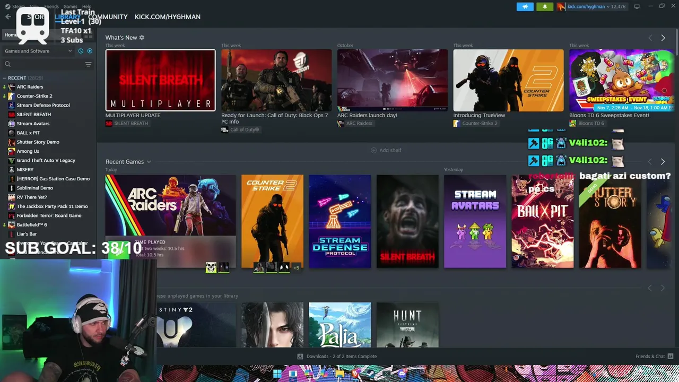Open the Silent Breath game tile
This screenshot has width=679, height=382.
[407, 221]
